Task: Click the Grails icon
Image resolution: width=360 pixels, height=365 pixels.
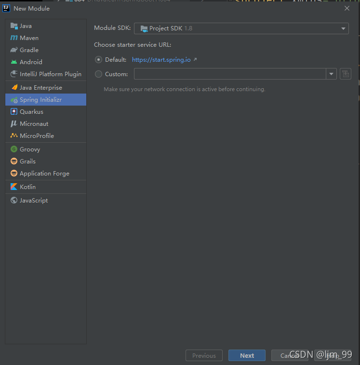Action: (x=14, y=161)
